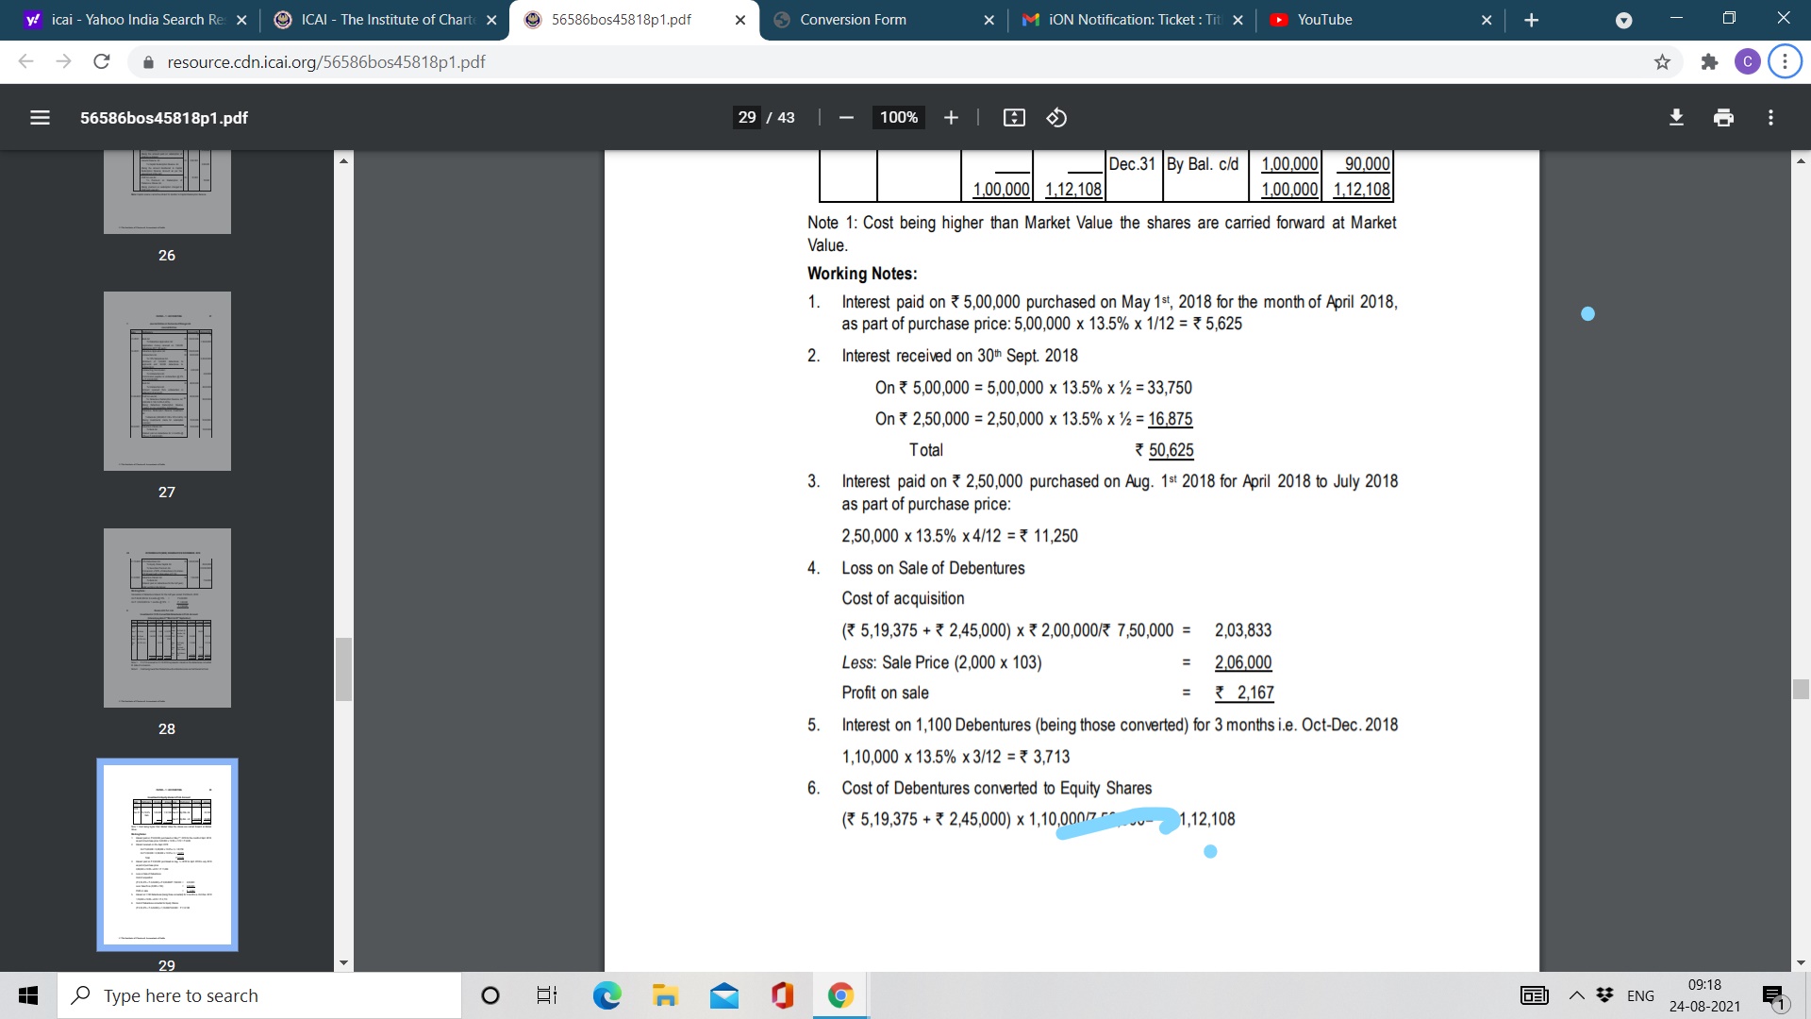The height and width of the screenshot is (1019, 1811).
Task: Show hidden system tray icons
Action: [x=1576, y=995]
